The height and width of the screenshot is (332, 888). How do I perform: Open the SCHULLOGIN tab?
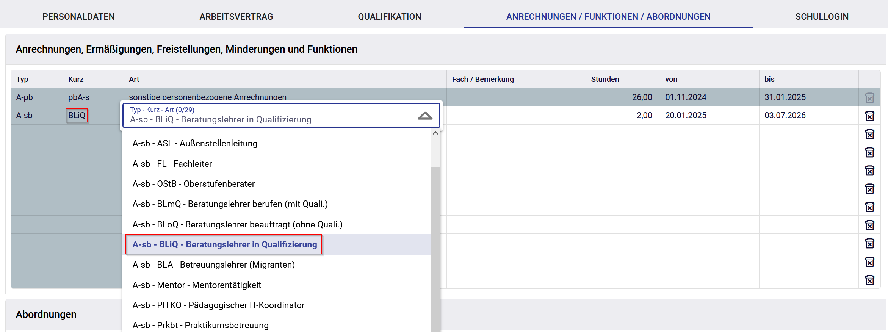pos(822,17)
